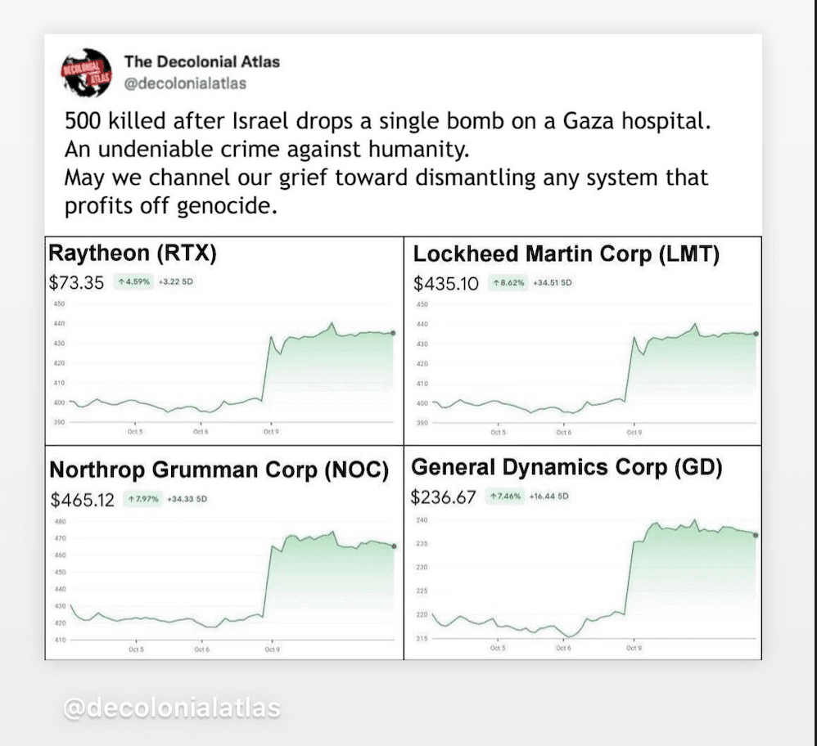Click the Northrop Grumman chart endpoint dot

[394, 546]
